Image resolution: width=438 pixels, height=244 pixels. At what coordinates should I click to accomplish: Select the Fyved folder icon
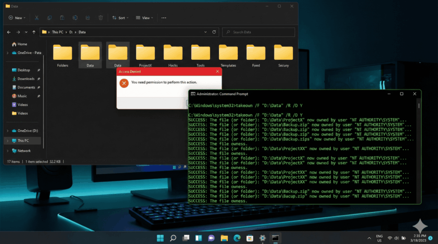[256, 52]
